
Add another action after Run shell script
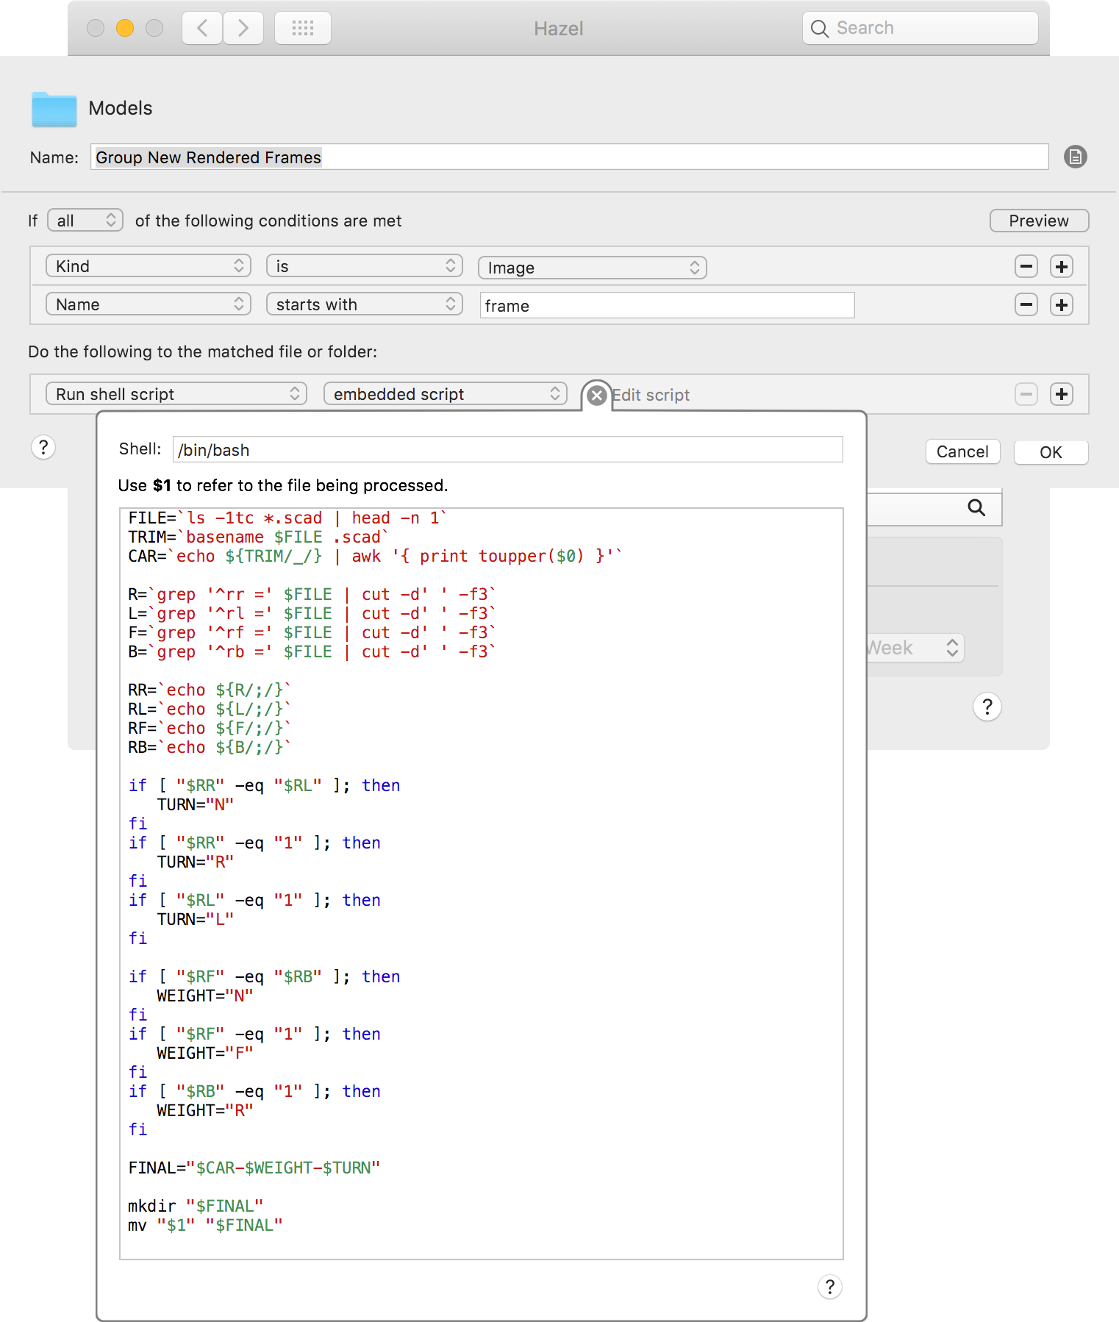click(1061, 394)
